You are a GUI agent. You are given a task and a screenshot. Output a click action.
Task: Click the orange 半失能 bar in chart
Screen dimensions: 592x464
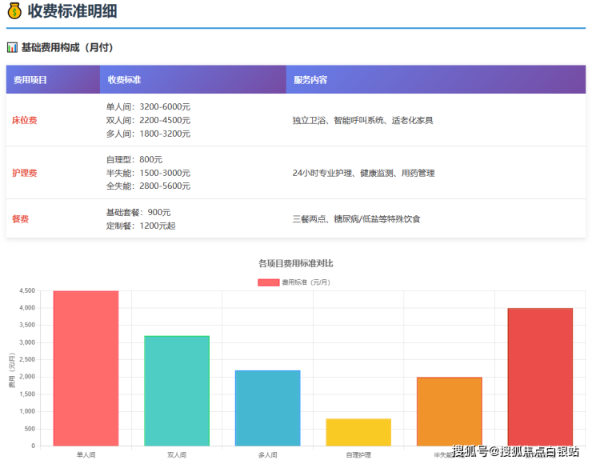pyautogui.click(x=449, y=408)
